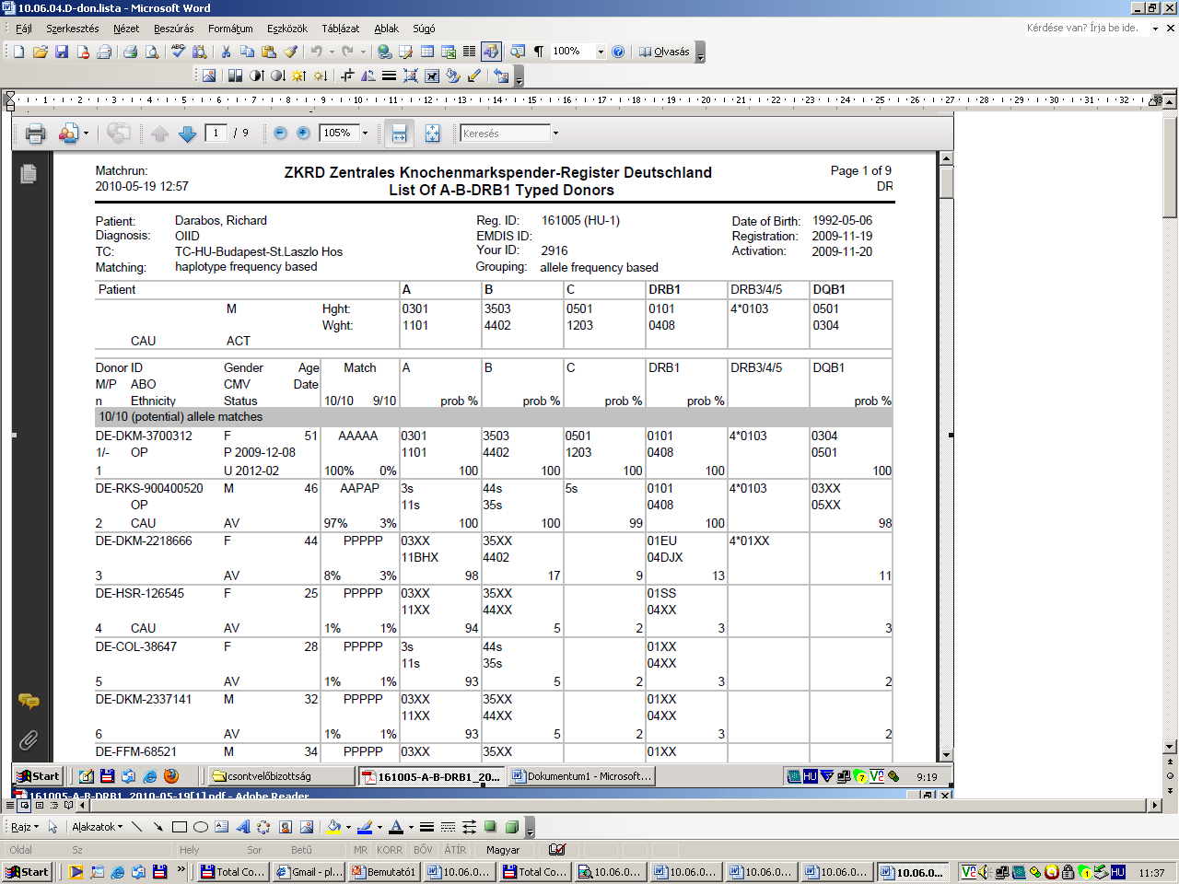This screenshot has width=1179, height=884.
Task: Insert a text box from the Drawing toolbar
Action: tap(222, 827)
